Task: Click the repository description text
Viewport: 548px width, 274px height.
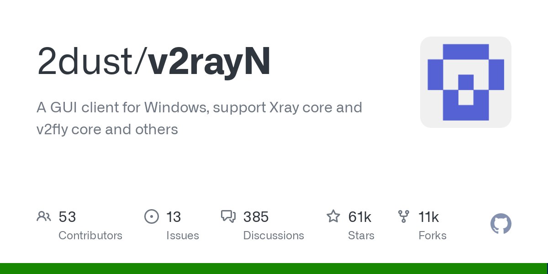Action: [199, 119]
